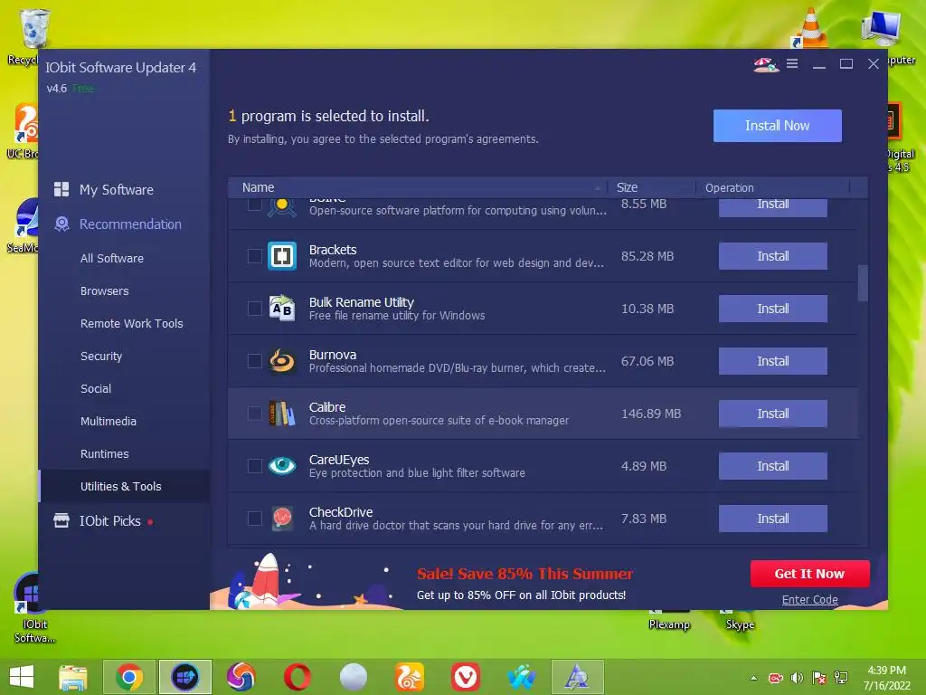Screen dimensions: 926x695
Task: Click the volume icon in system tray
Action: point(797,678)
